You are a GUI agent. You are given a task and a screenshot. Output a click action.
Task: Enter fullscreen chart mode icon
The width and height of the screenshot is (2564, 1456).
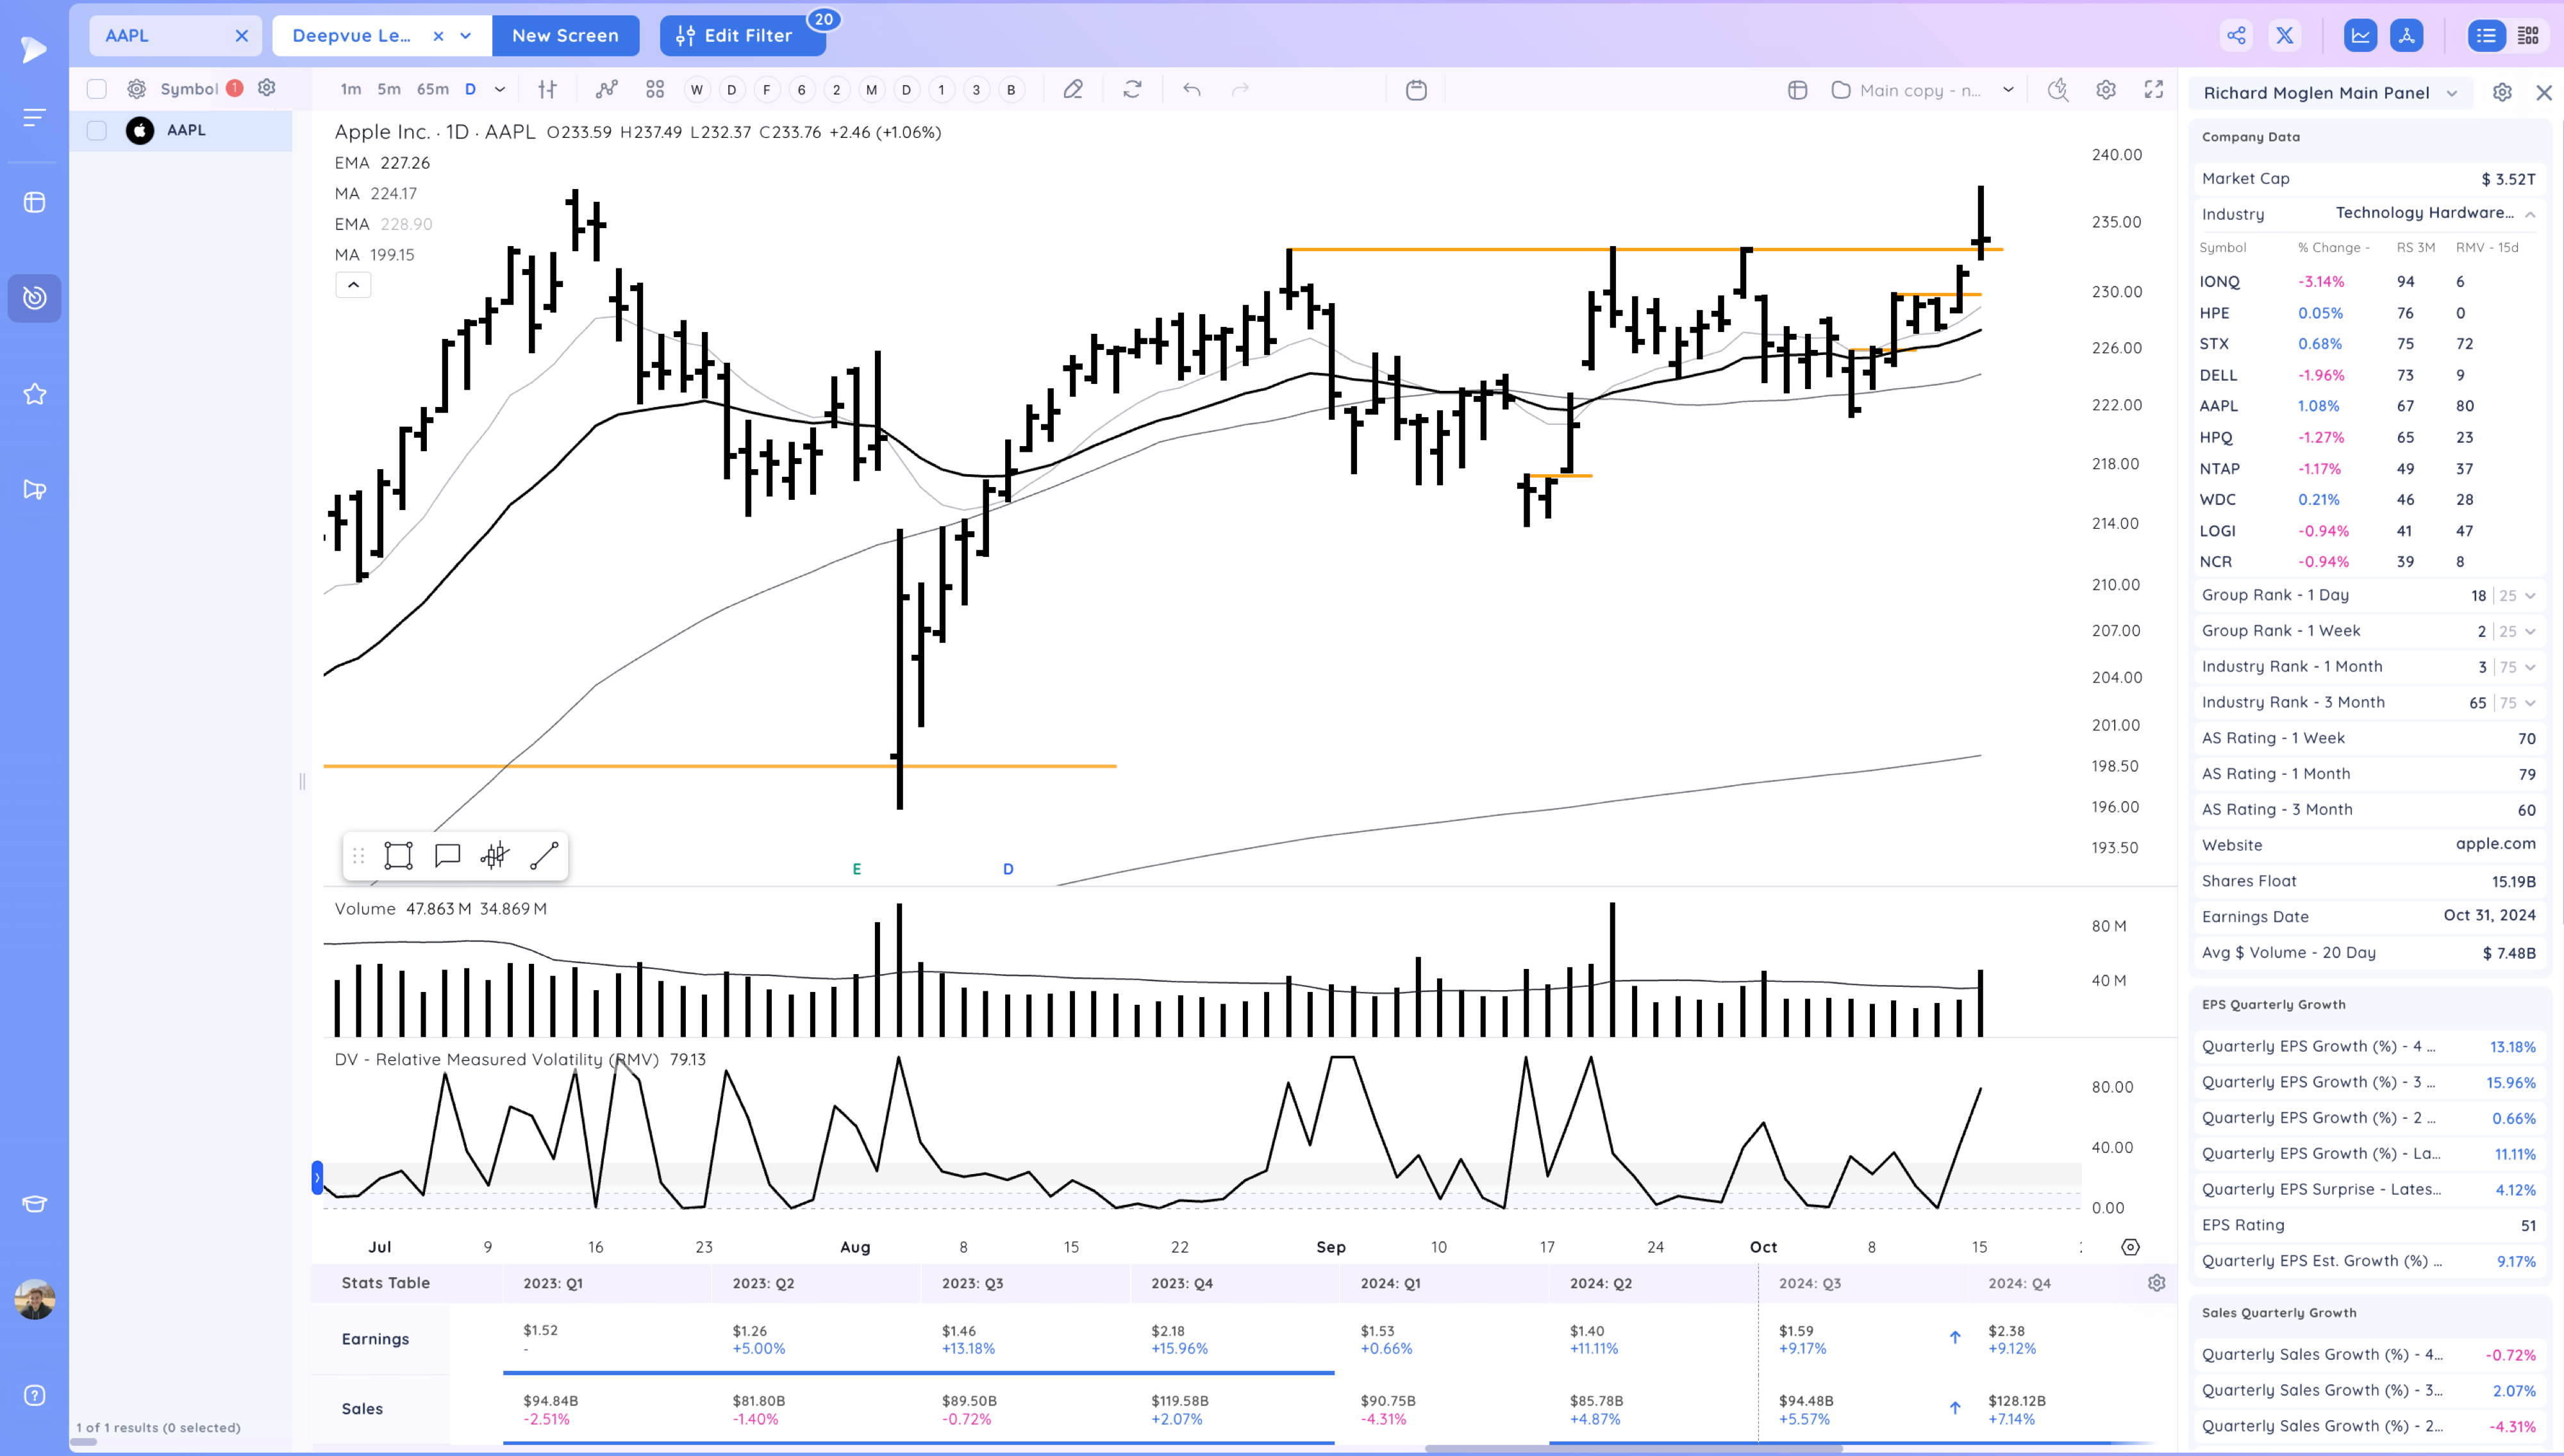pyautogui.click(x=2154, y=90)
